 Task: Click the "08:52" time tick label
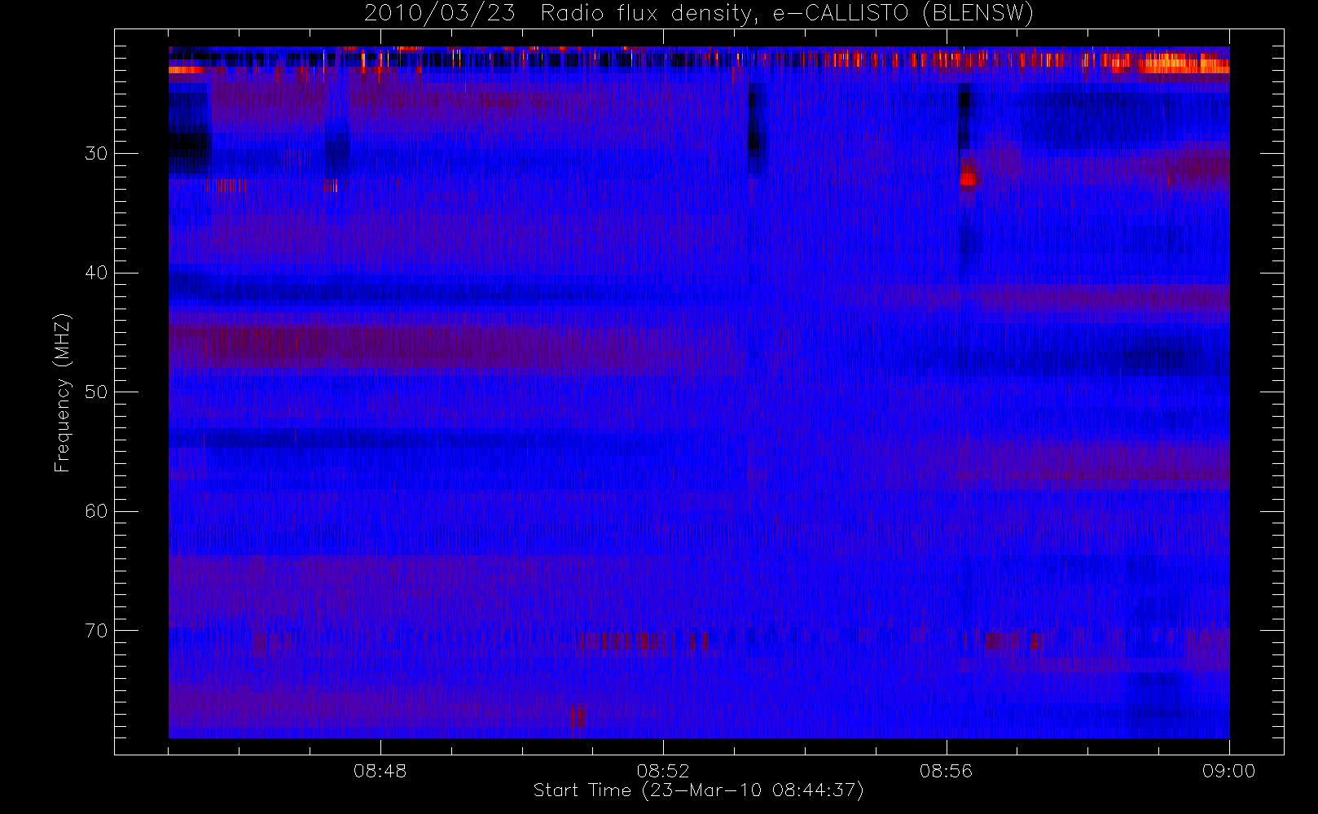[663, 771]
